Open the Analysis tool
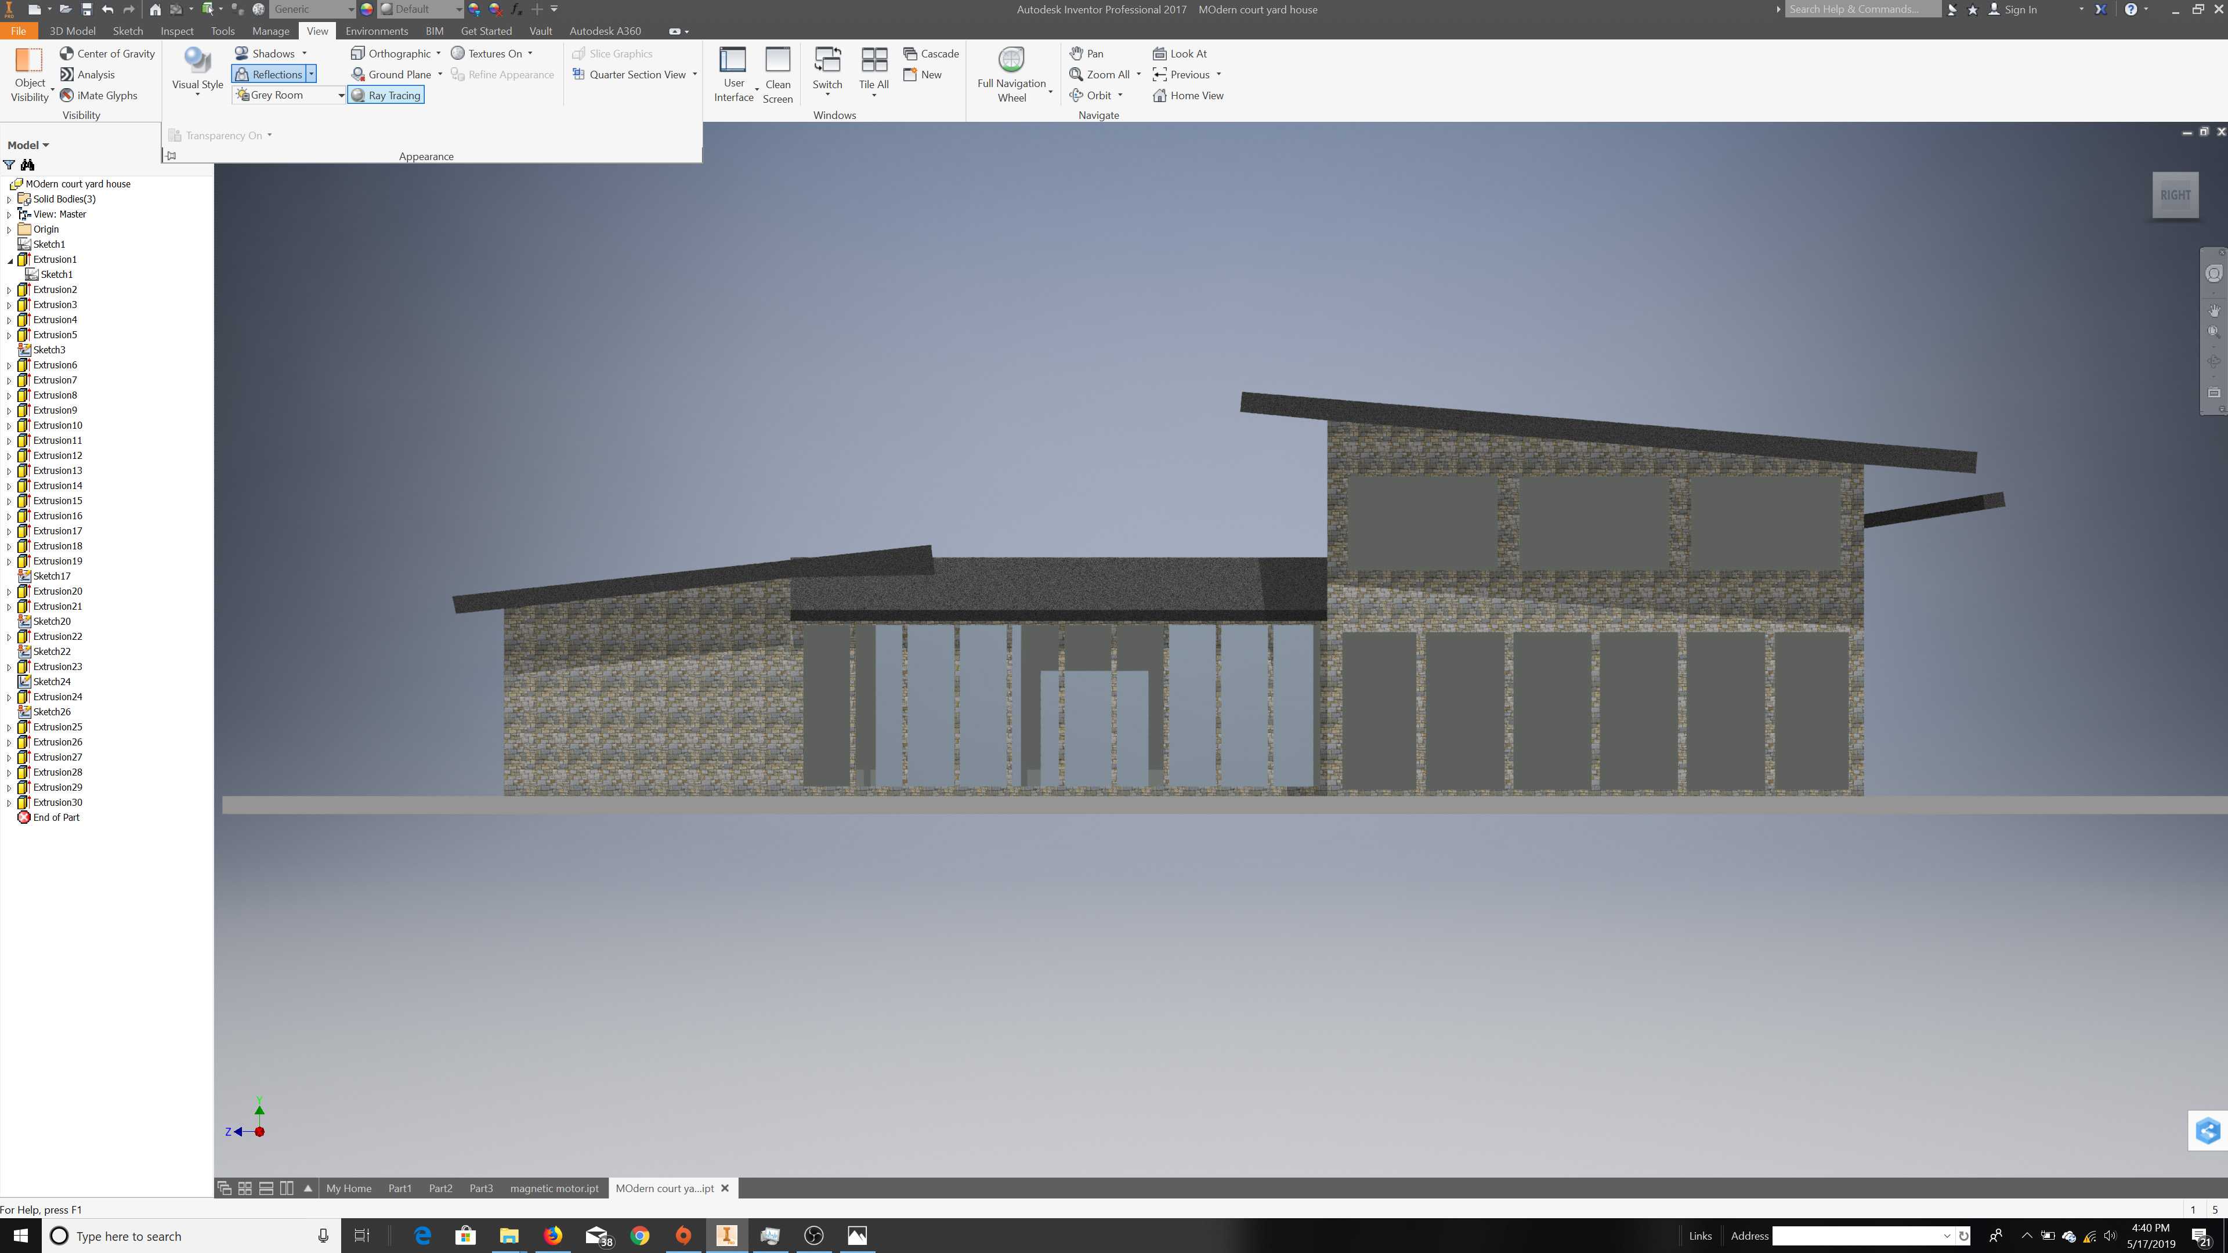 88,74
